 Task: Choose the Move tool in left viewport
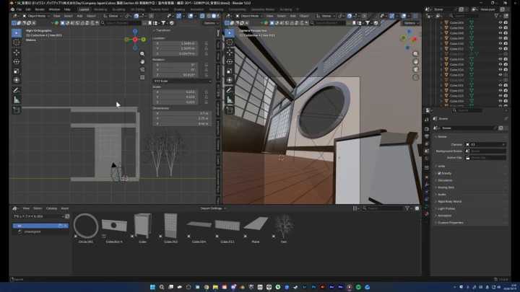(x=16, y=53)
